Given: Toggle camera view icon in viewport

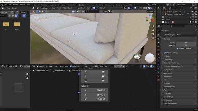Looking at the screenshot, I should click(153, 34).
